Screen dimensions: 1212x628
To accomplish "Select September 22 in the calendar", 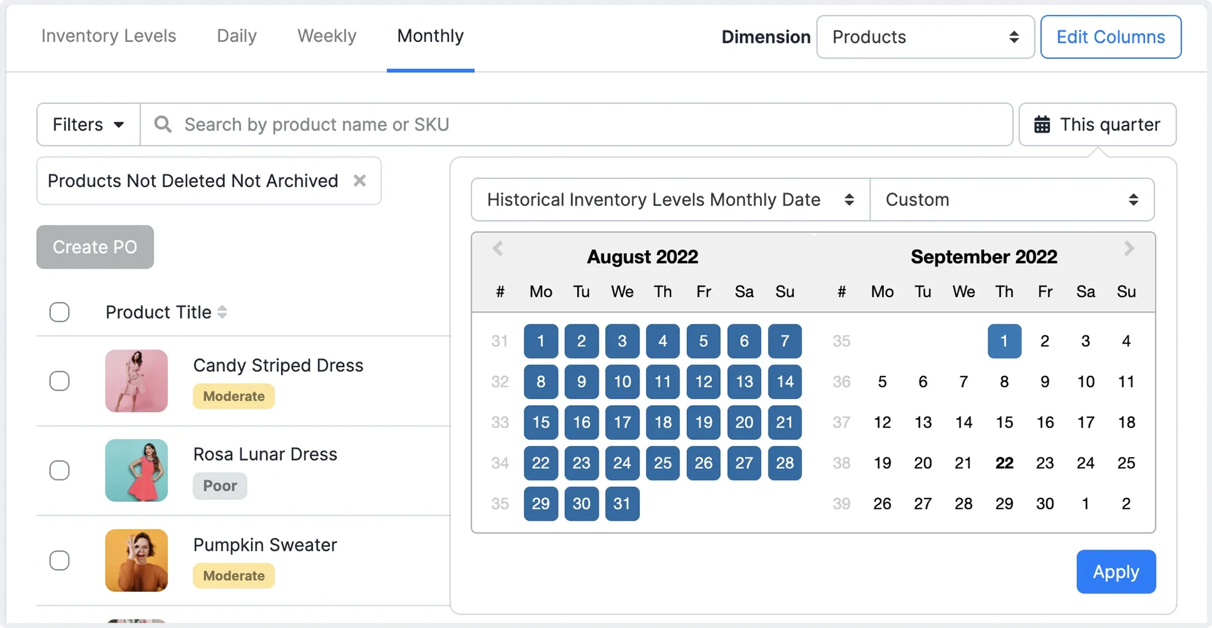I will click(x=1005, y=463).
